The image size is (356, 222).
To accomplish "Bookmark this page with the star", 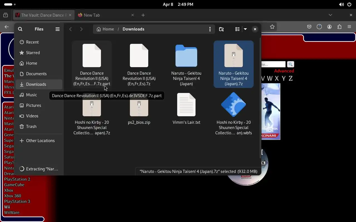I will point(272,27).
